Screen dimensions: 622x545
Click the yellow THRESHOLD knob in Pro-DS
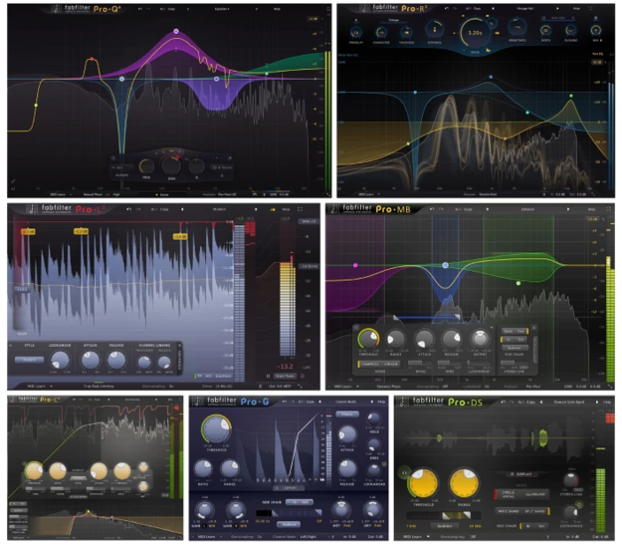point(424,483)
